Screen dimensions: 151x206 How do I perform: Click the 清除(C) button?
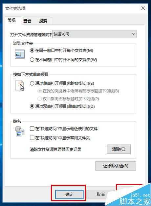119,149
